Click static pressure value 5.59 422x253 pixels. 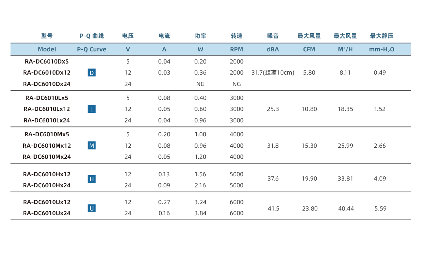coord(380,209)
